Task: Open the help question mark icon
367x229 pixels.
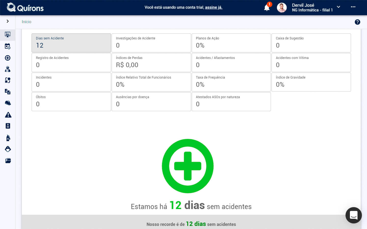Action: [x=357, y=22]
